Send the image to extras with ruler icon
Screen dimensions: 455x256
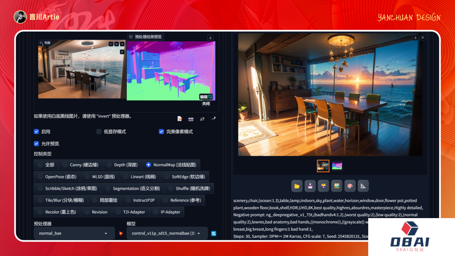pyautogui.click(x=363, y=186)
